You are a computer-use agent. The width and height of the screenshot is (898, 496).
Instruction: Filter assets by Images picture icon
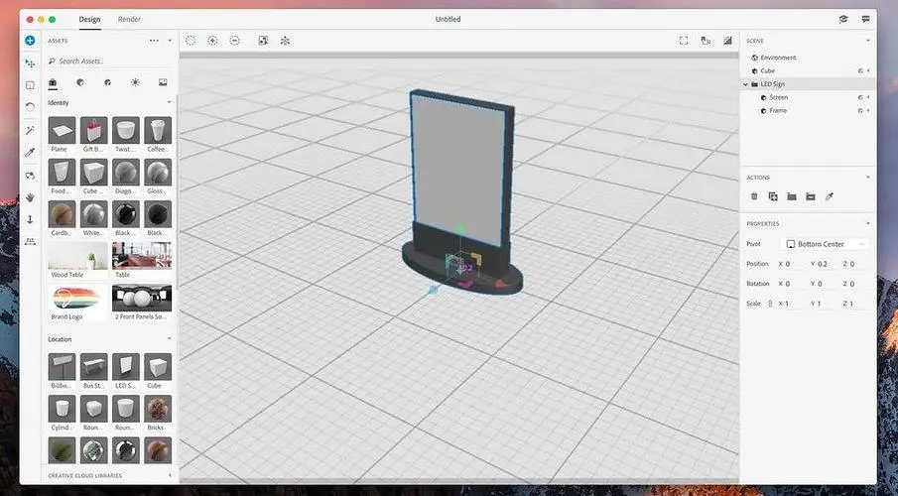click(x=163, y=82)
